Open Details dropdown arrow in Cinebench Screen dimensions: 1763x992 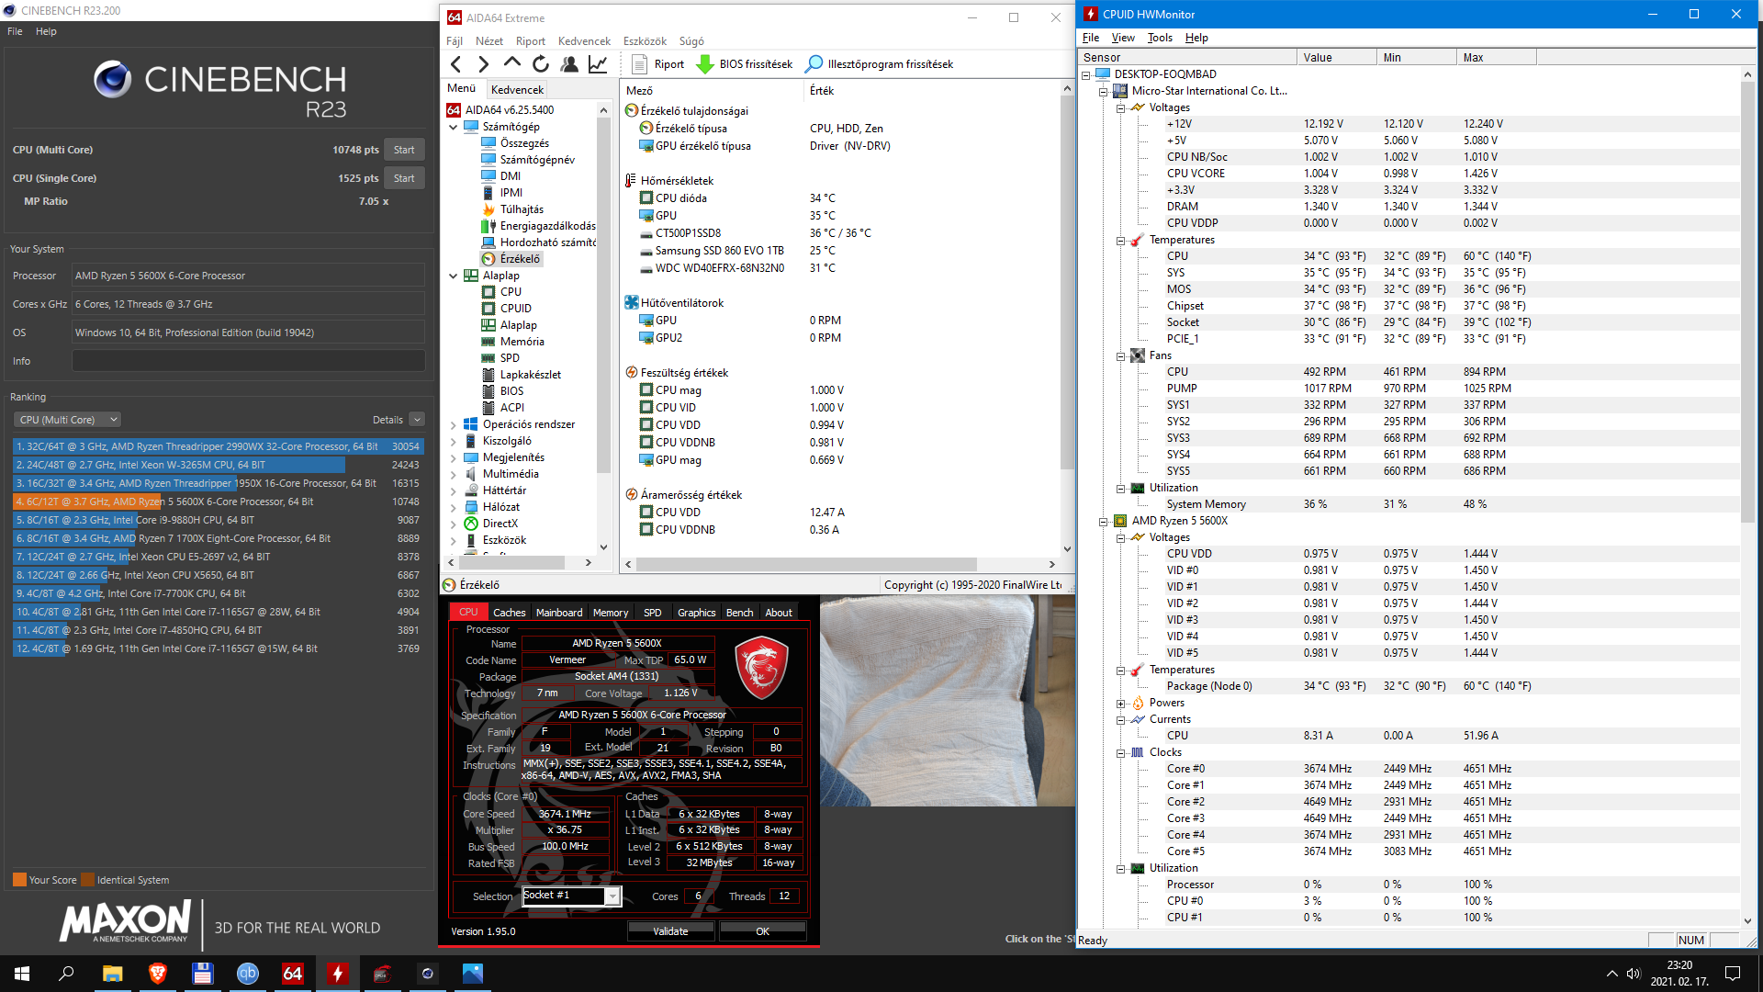point(417,420)
